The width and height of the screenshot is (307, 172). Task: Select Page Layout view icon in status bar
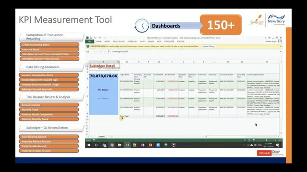pyautogui.click(x=249, y=140)
